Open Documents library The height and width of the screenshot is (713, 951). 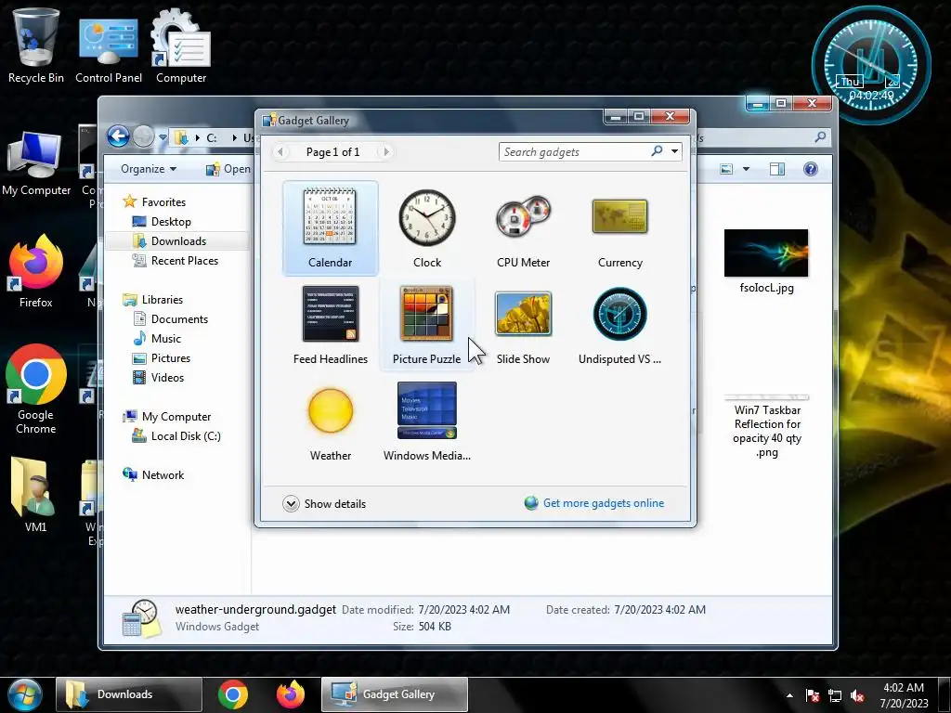(171, 319)
